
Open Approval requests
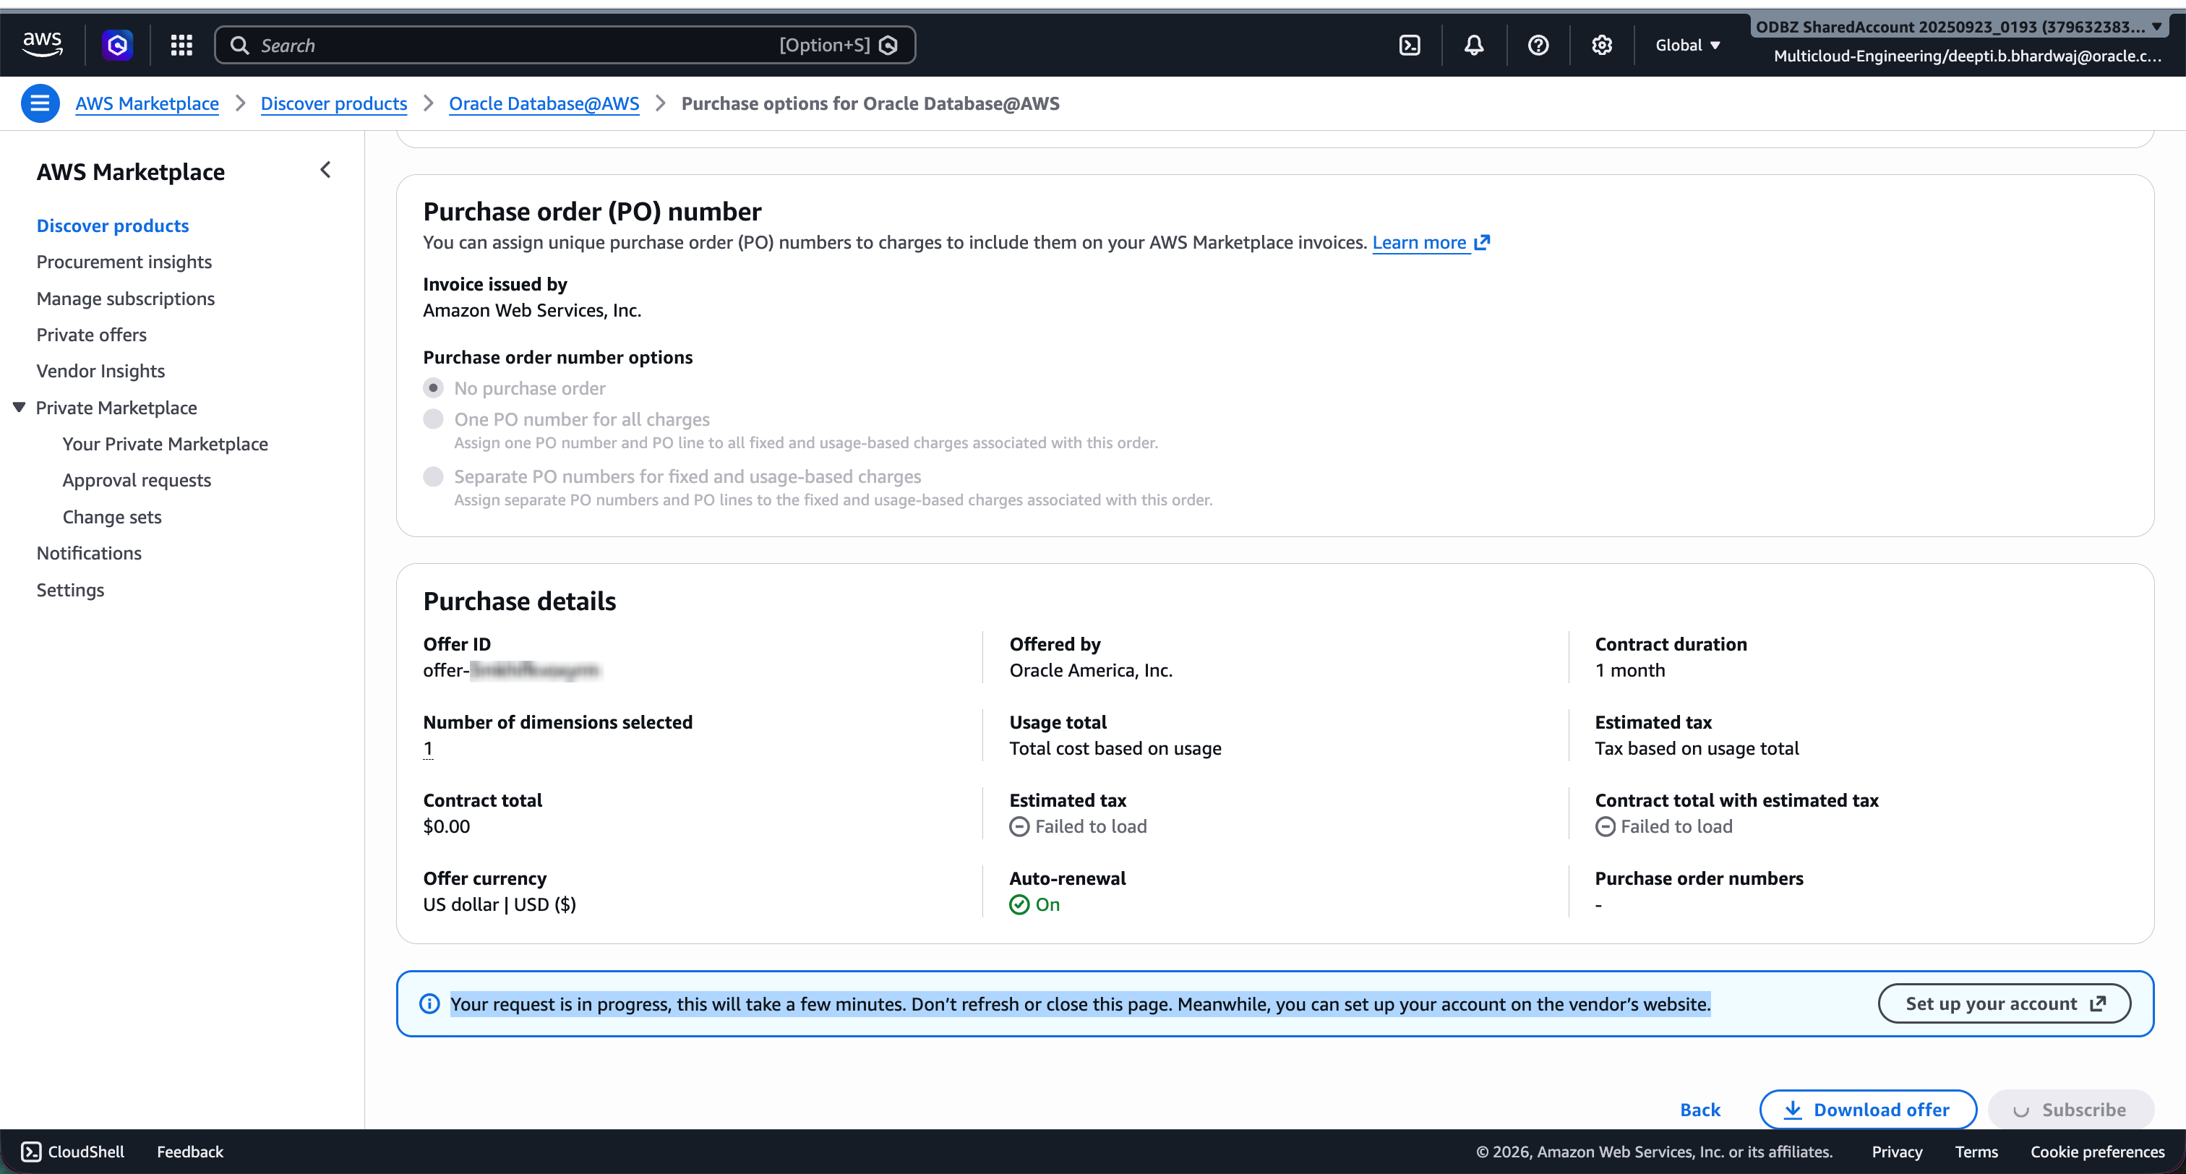tap(137, 479)
